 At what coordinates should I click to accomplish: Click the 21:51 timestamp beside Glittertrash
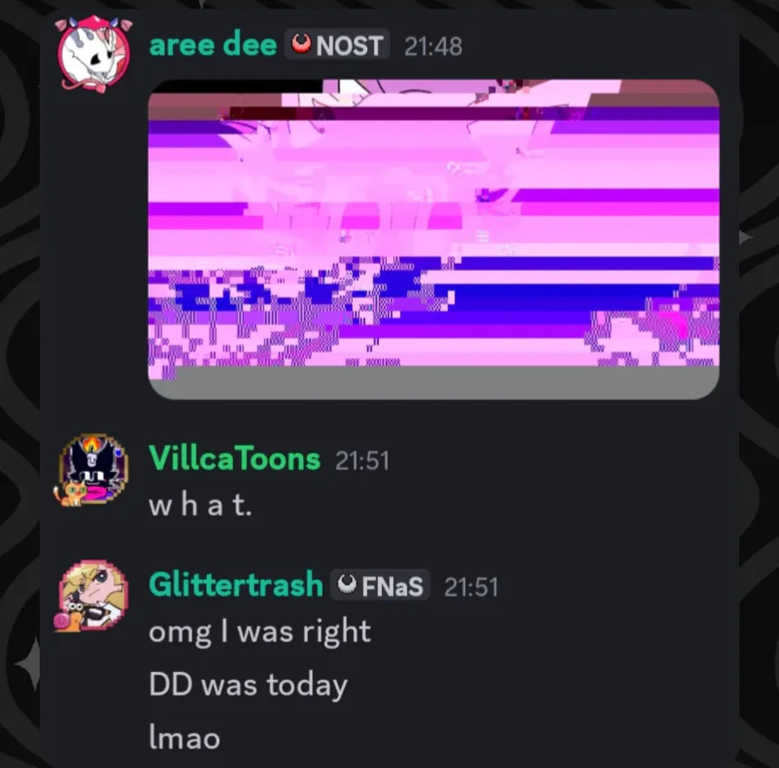pyautogui.click(x=472, y=587)
